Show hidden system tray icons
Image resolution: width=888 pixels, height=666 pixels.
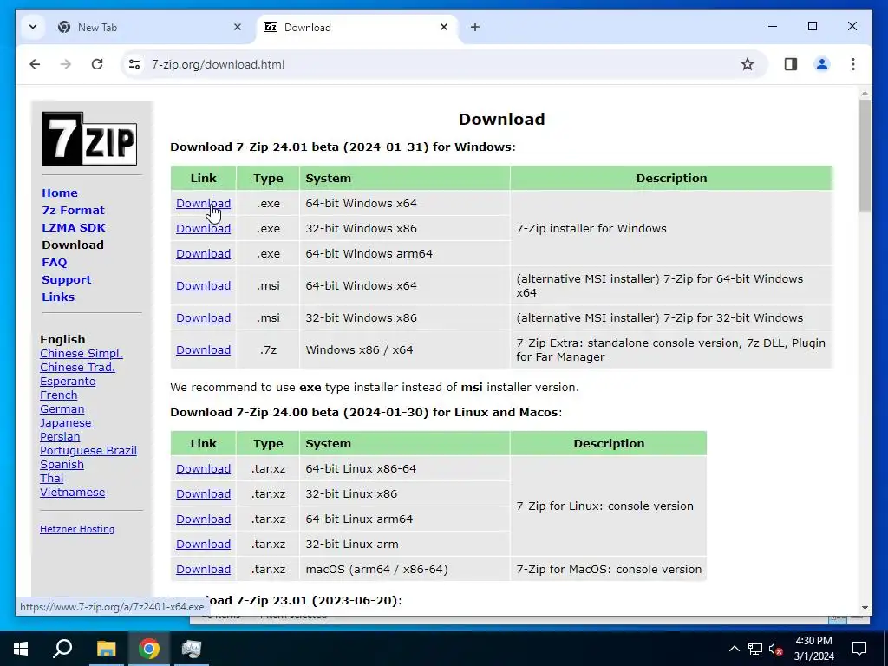coord(734,649)
